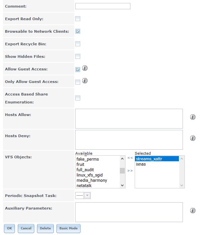Move VFS object to Available with << arrow

130,158
